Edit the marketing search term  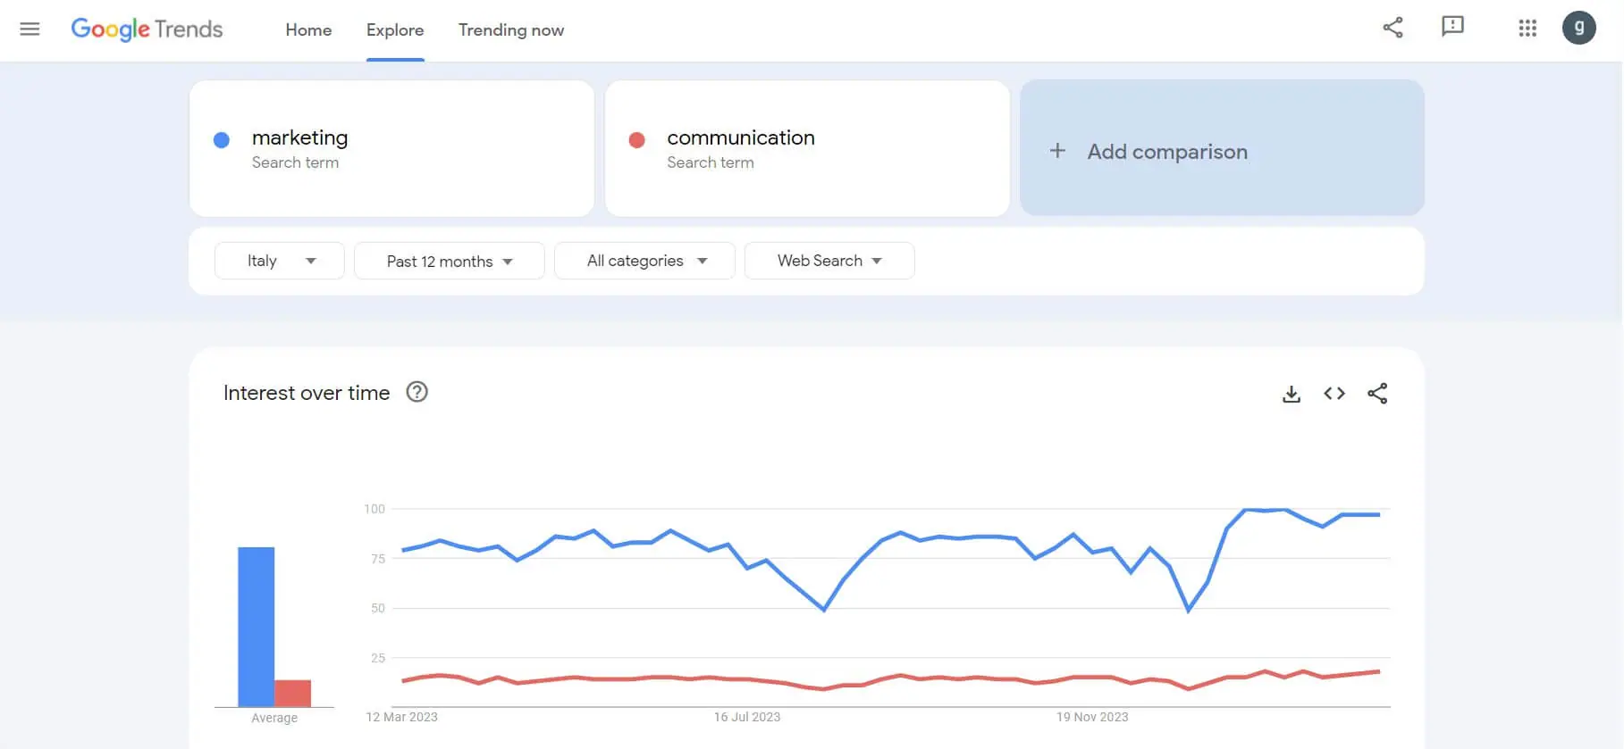pyautogui.click(x=300, y=138)
